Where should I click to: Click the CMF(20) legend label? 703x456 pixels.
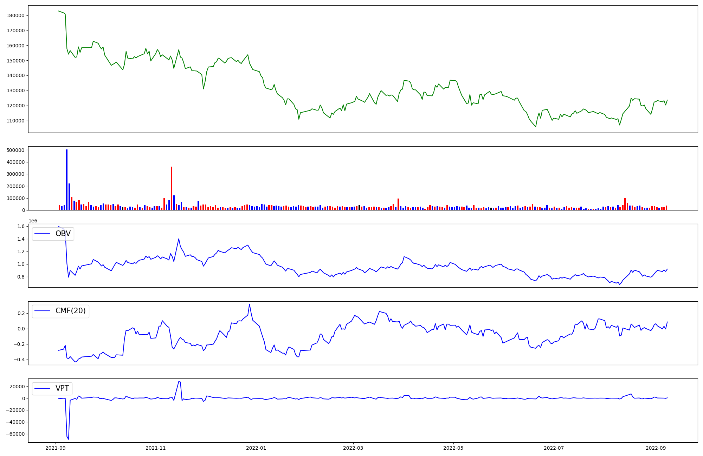tap(70, 311)
